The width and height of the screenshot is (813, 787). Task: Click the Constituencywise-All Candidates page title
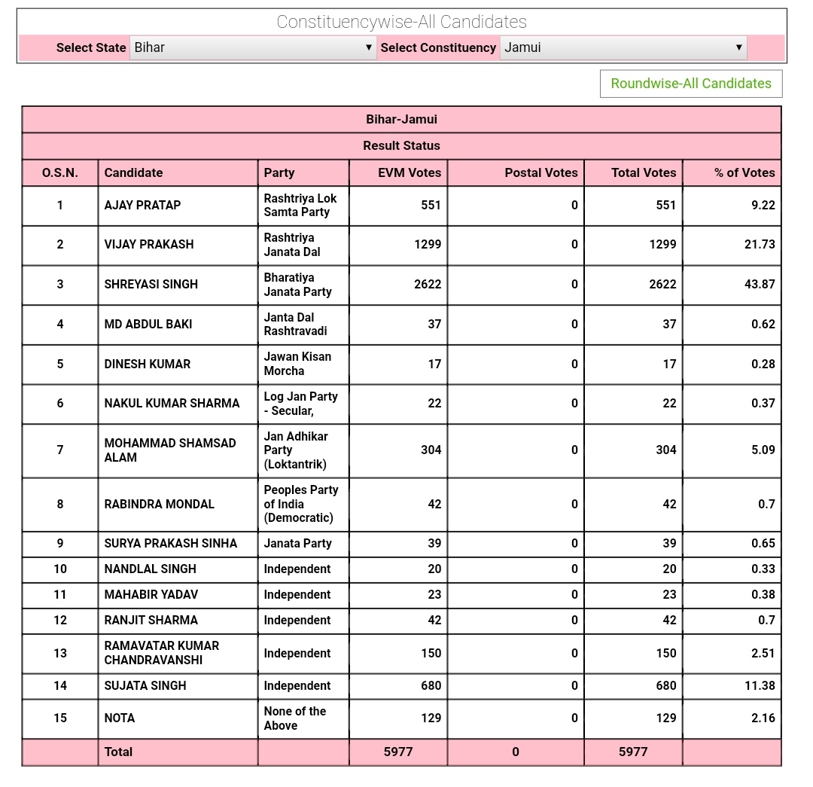(x=401, y=22)
